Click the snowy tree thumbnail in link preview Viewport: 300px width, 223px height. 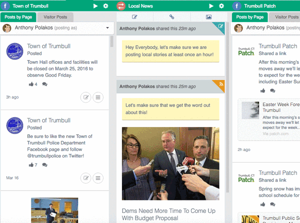[x=250, y=110]
